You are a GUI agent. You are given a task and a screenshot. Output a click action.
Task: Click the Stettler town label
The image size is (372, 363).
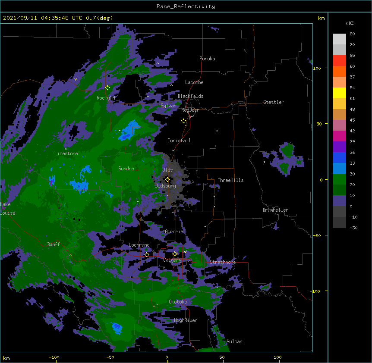273,102
